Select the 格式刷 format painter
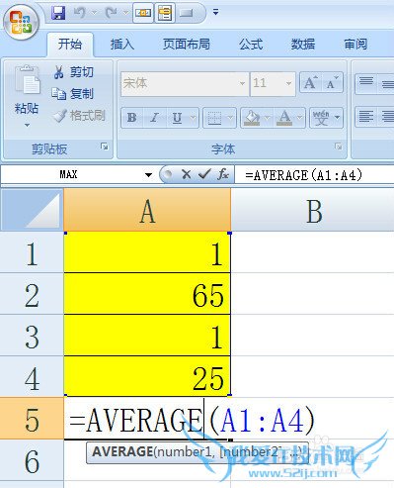Screen dimensions: 394x488 pyautogui.click(x=79, y=116)
